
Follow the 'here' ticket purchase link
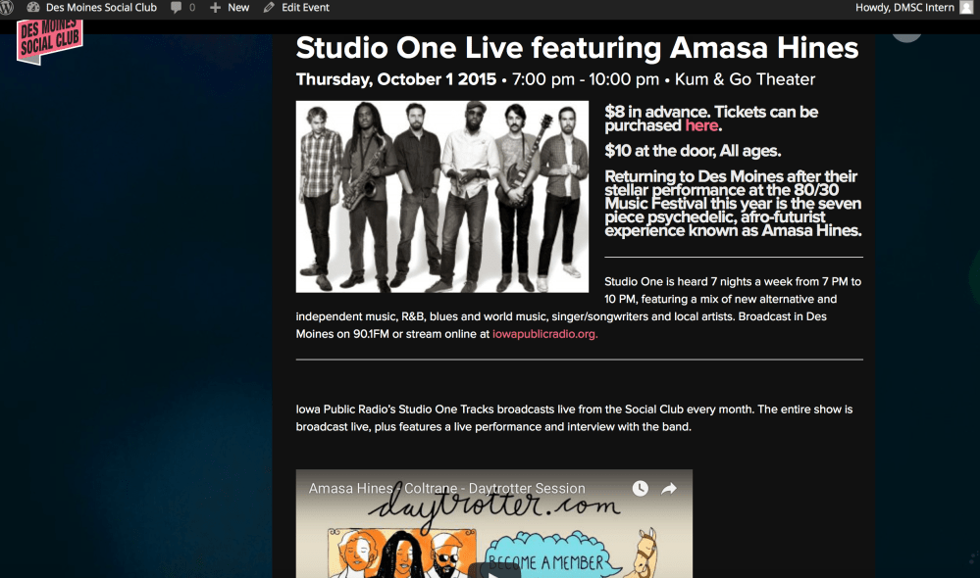701,125
